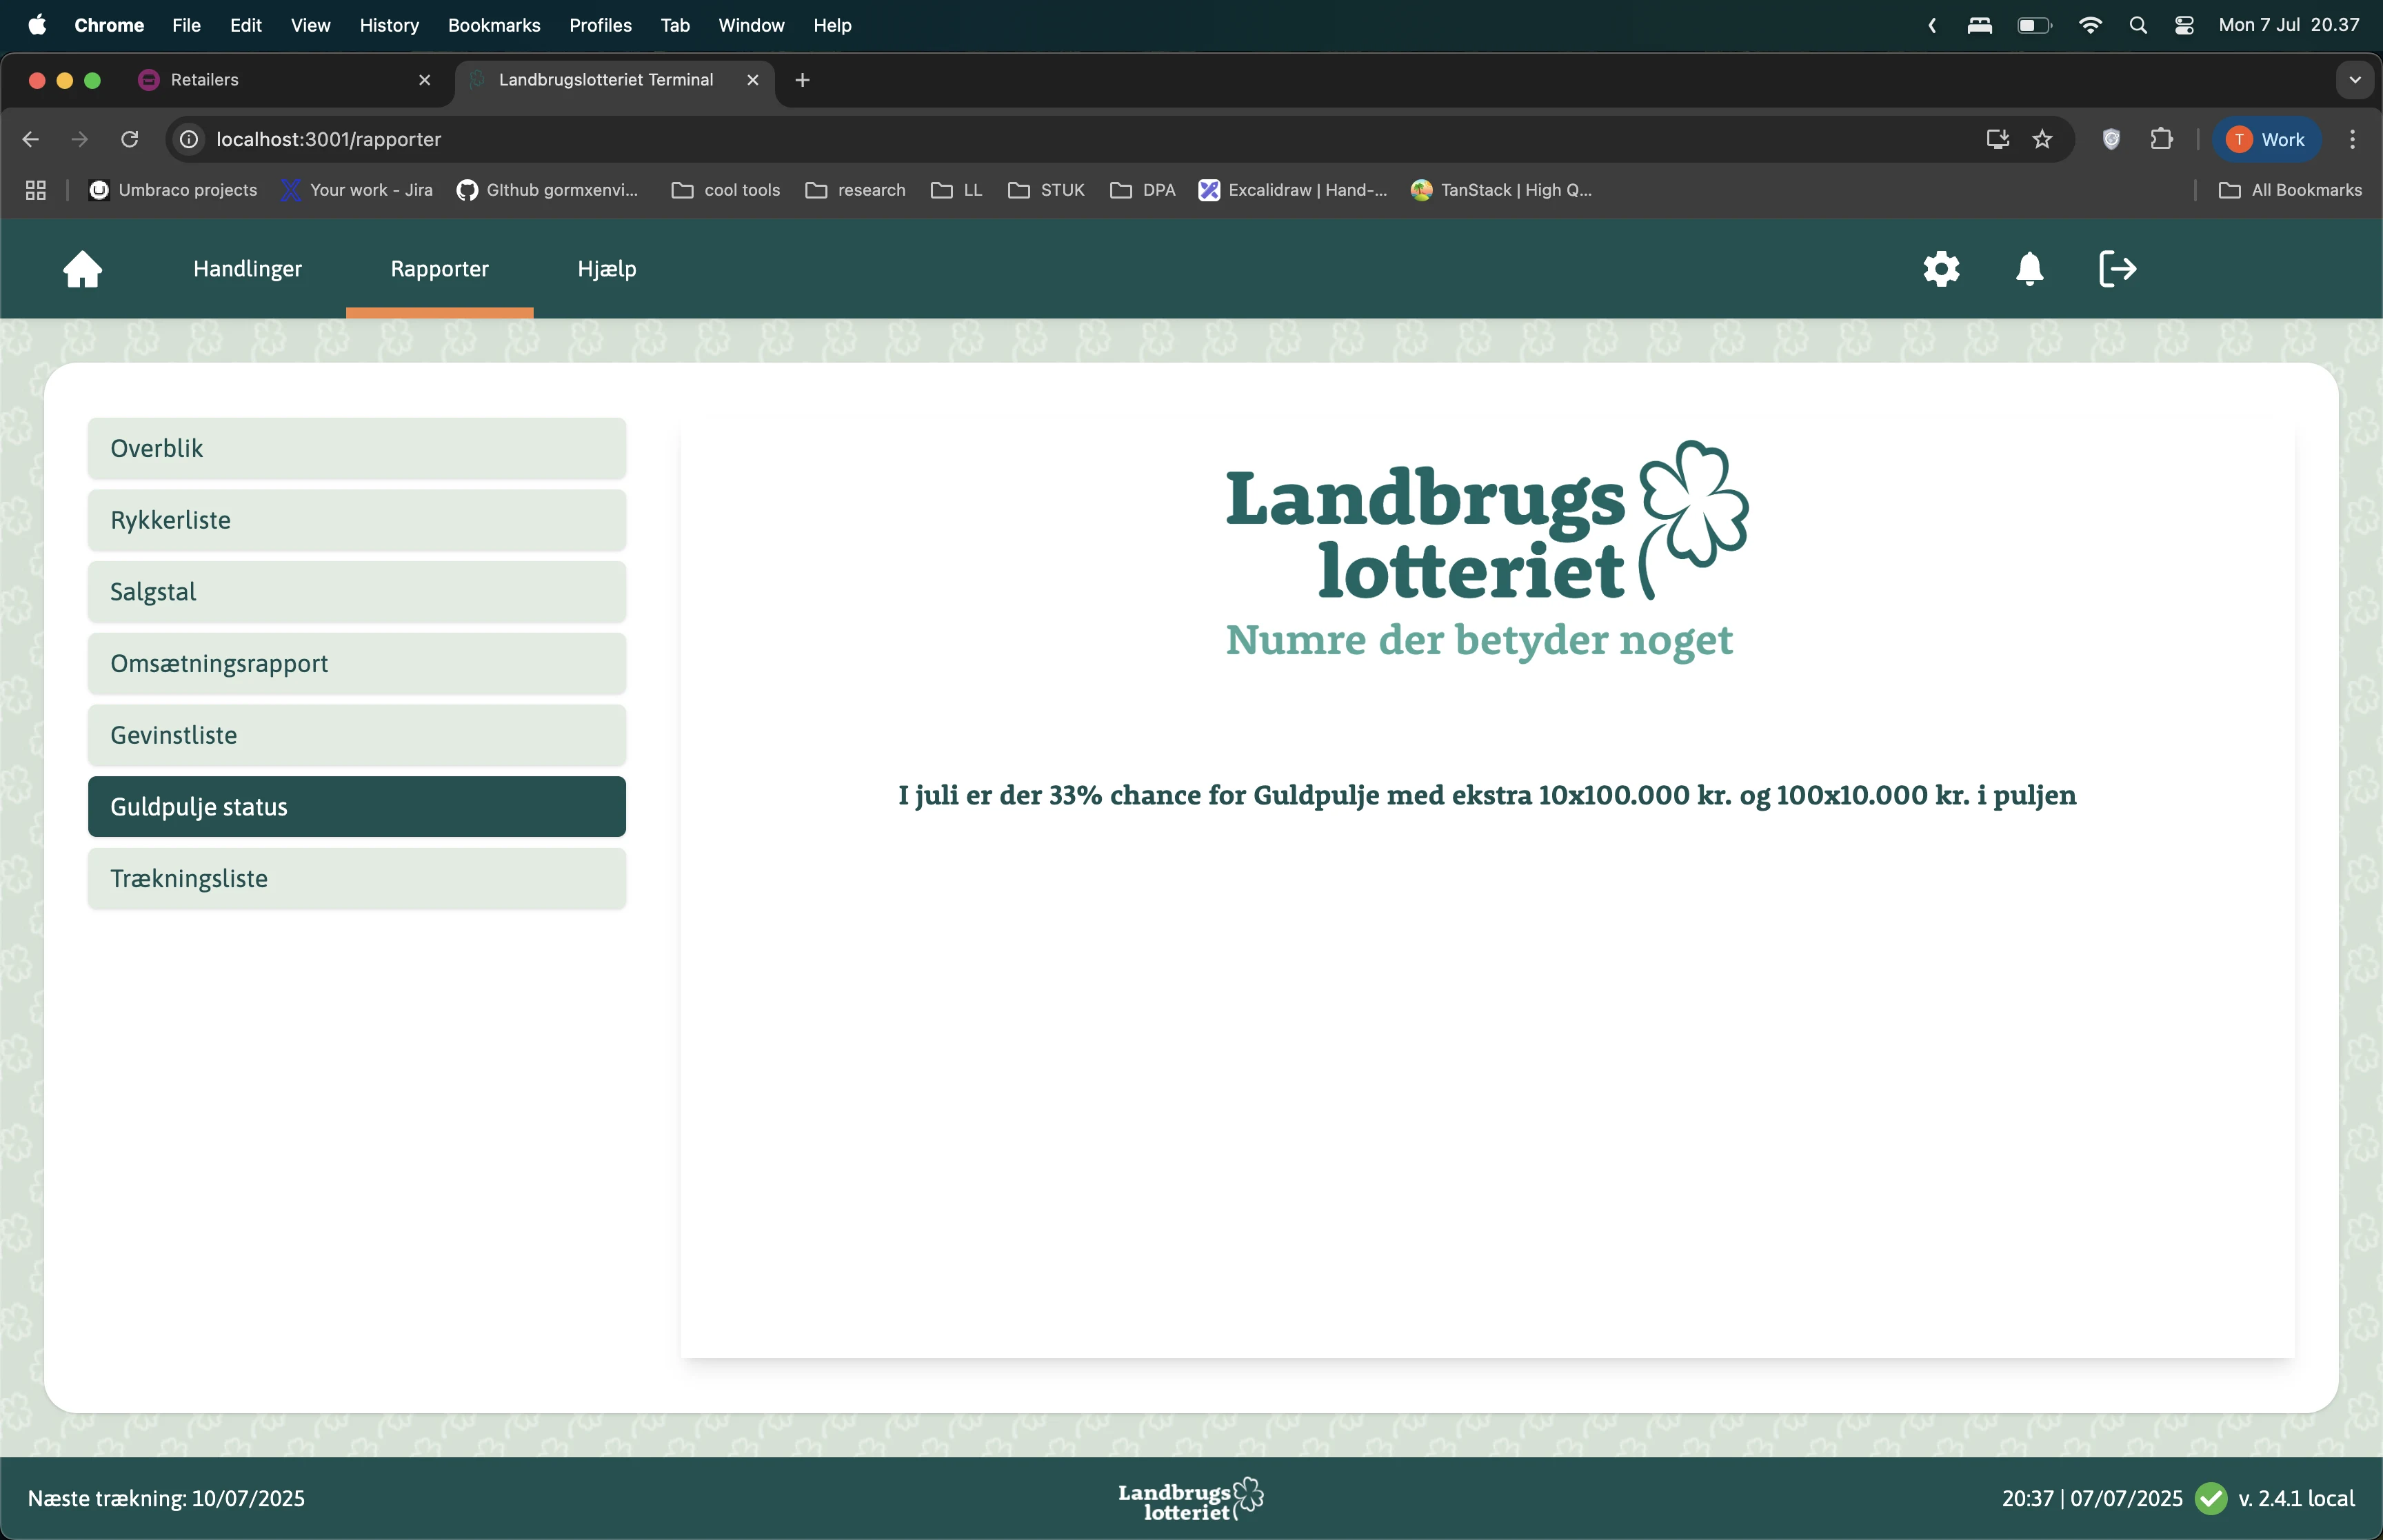This screenshot has height=1540, width=2383.
Task: Reload the page with refresh icon
Action: pyautogui.click(x=130, y=140)
